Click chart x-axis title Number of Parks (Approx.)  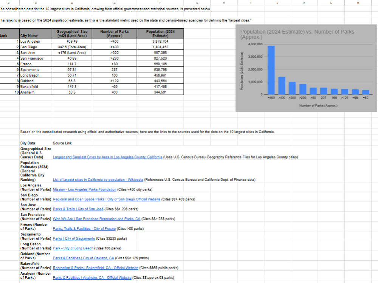click(x=318, y=106)
